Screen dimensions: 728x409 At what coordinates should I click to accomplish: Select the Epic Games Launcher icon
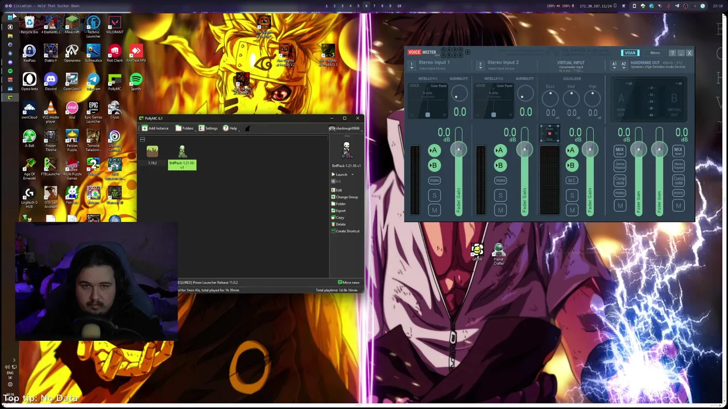pyautogui.click(x=93, y=112)
